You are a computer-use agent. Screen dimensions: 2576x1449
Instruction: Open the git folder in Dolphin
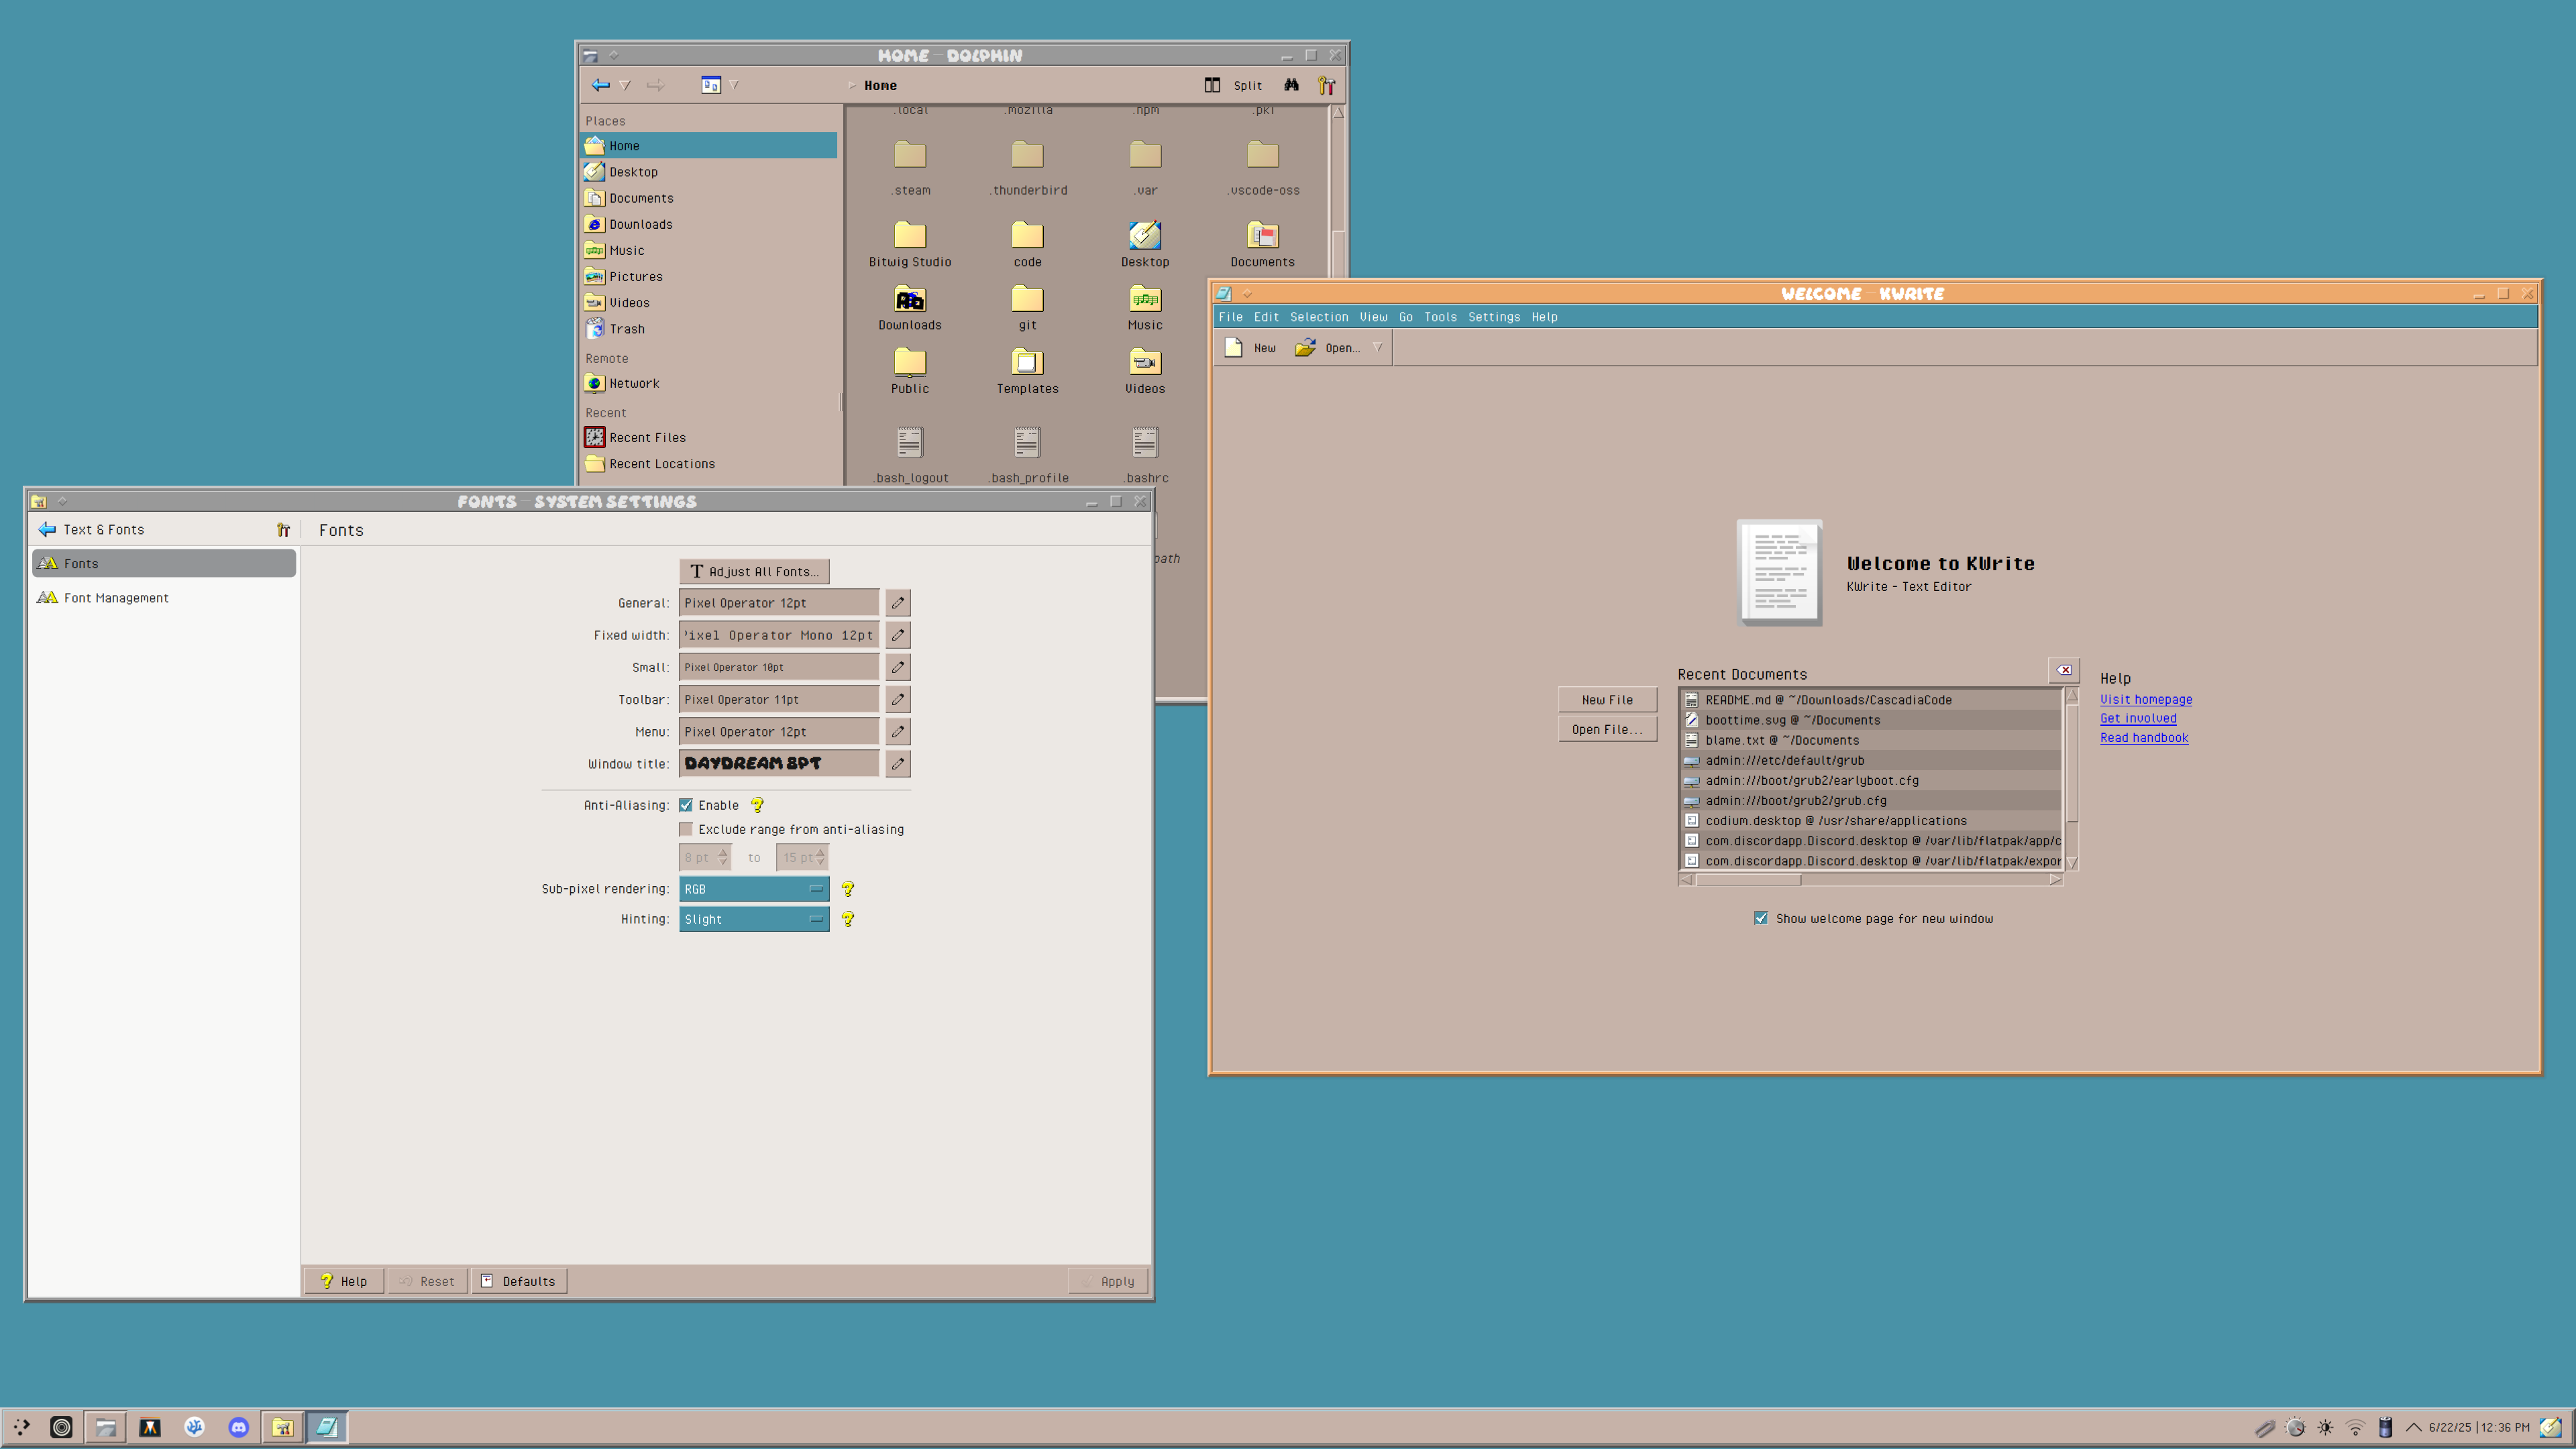click(x=1027, y=307)
